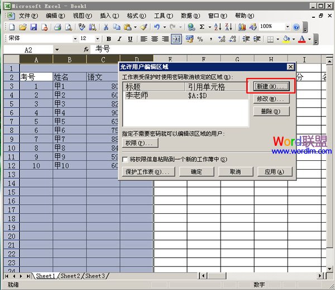Open a file with the Open folder icon
Image resolution: width=335 pixels, height=290 pixels.
tap(23, 27)
